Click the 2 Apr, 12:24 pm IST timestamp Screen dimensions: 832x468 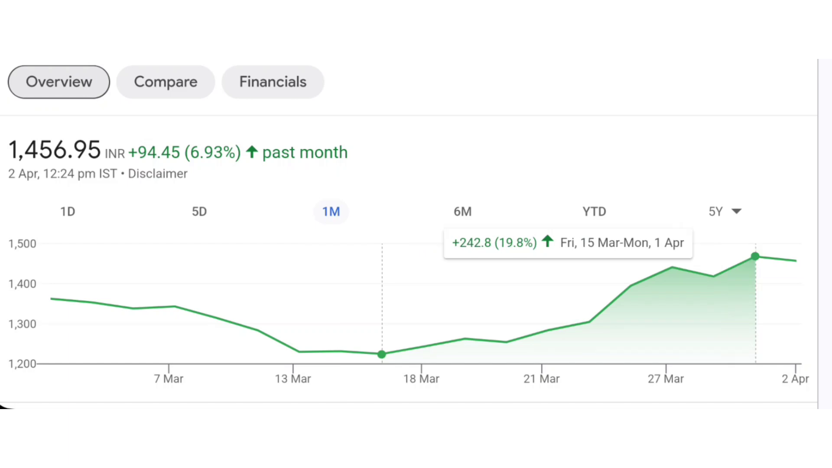(x=63, y=174)
